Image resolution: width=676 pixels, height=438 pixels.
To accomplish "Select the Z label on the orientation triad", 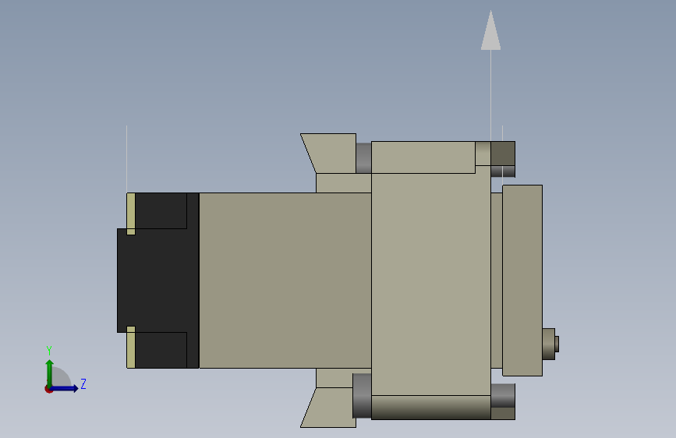I will coord(83,383).
